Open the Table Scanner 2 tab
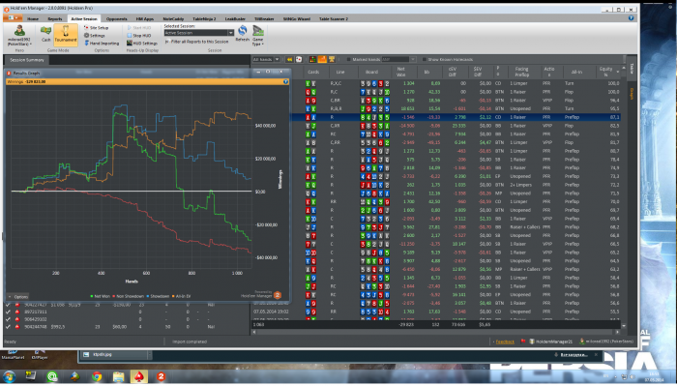Viewport: 677px width, 386px height. (334, 19)
